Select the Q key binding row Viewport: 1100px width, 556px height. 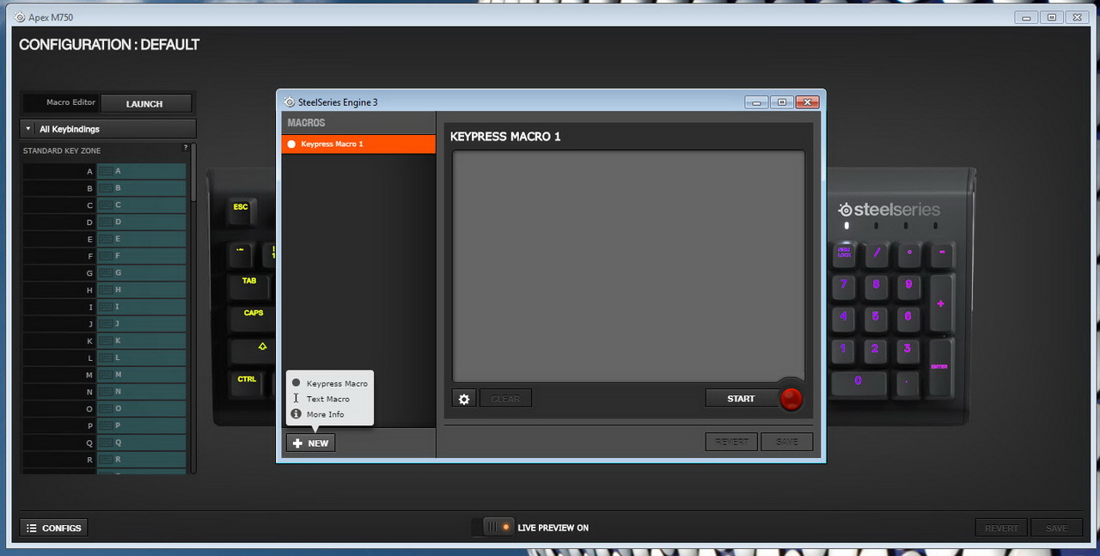click(104, 443)
